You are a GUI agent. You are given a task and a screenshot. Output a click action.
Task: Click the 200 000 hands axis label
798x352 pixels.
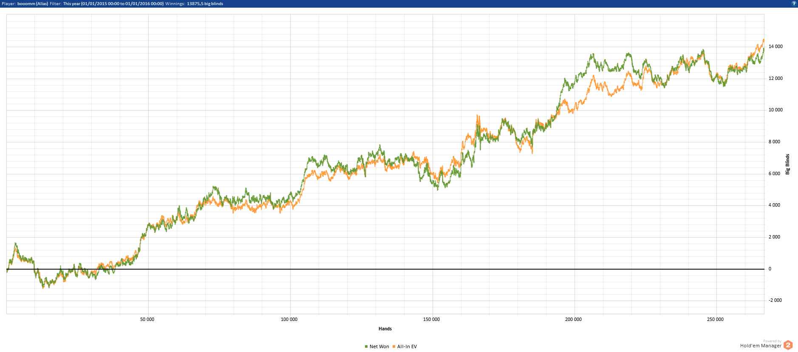(x=574, y=319)
